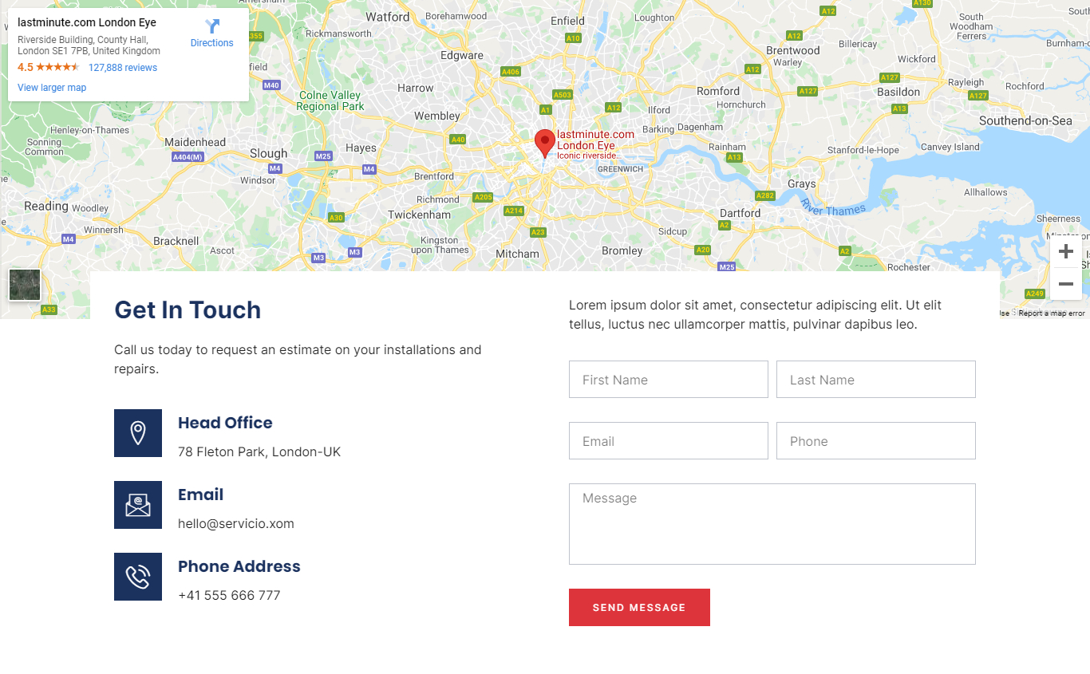
Task: Click the Report a map error link
Action: coord(1052,313)
